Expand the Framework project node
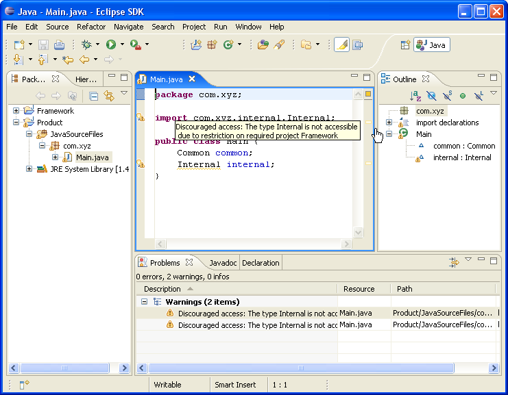 coord(16,111)
